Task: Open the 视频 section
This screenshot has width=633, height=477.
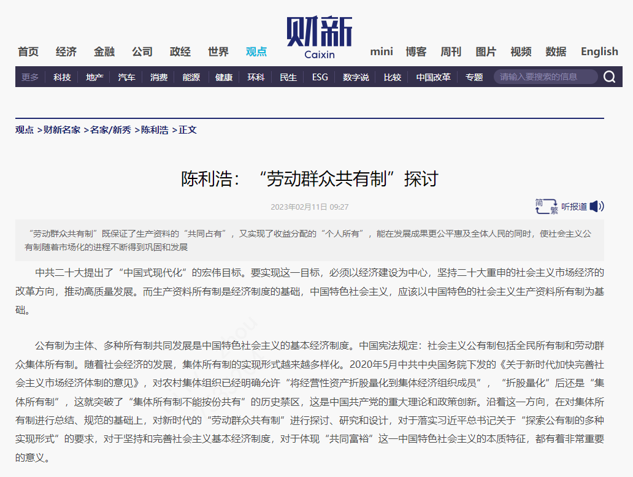Action: (x=520, y=52)
